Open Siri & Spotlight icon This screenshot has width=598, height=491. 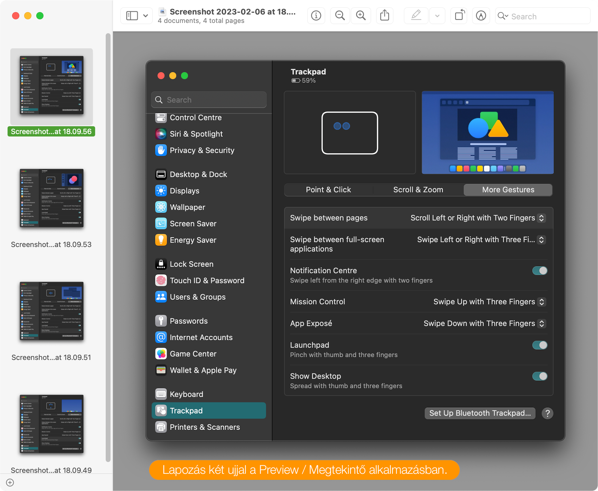(x=161, y=134)
